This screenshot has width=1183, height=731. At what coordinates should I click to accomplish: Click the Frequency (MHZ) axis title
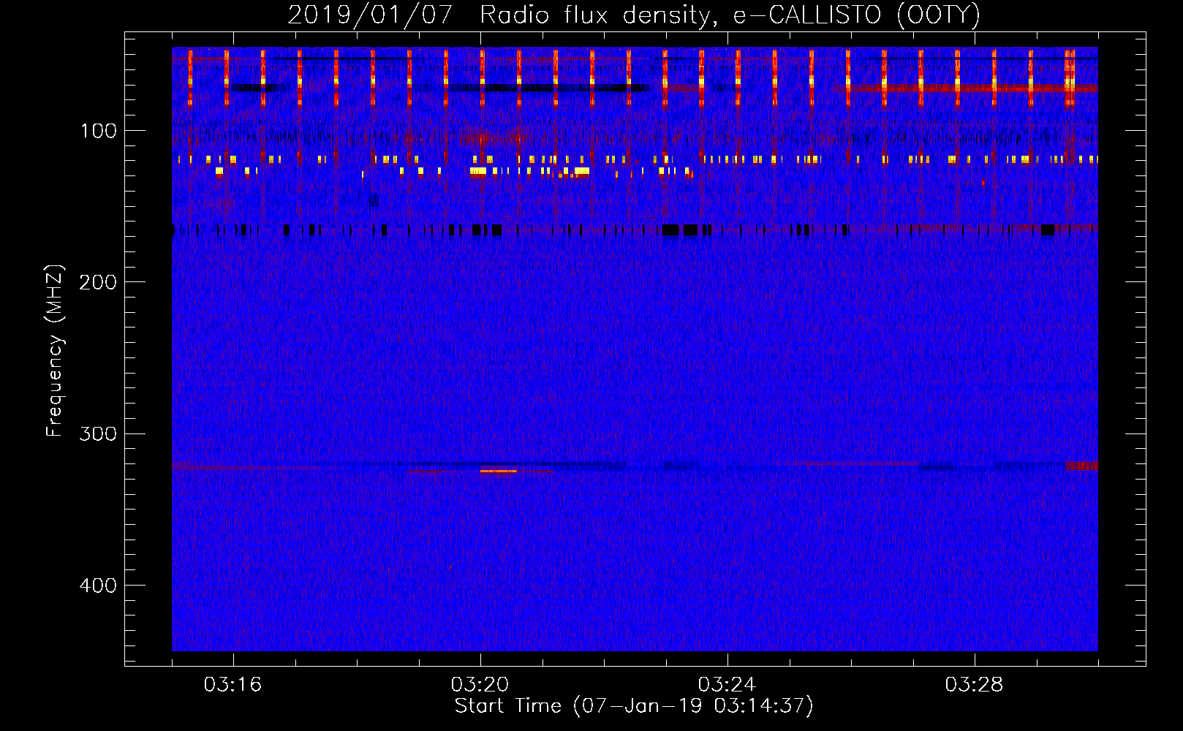click(x=55, y=351)
